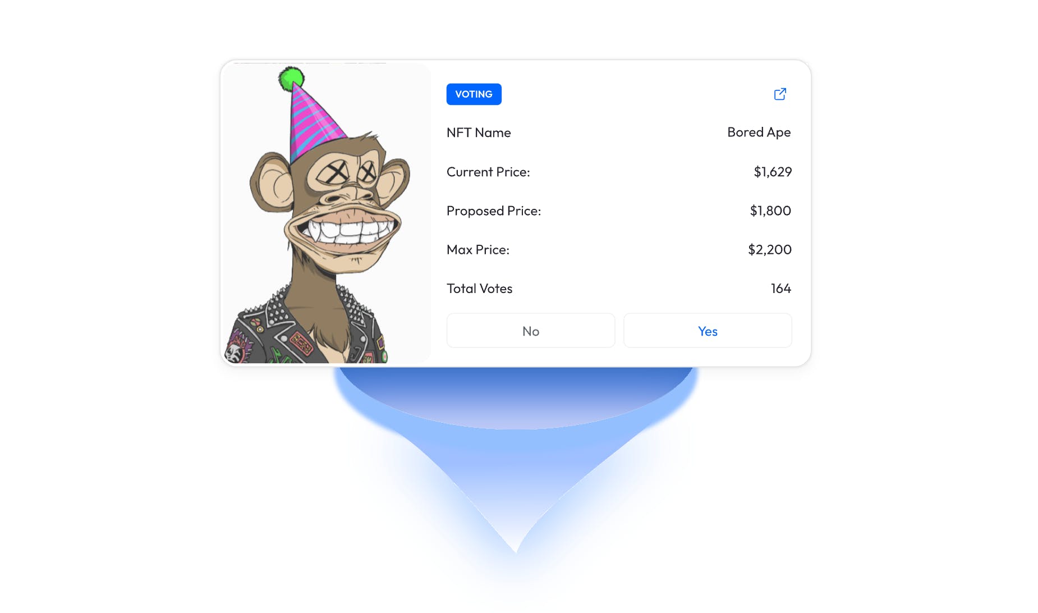Click the blue funnel graphic below card
Screen dimensions: 1038x613
(516, 449)
